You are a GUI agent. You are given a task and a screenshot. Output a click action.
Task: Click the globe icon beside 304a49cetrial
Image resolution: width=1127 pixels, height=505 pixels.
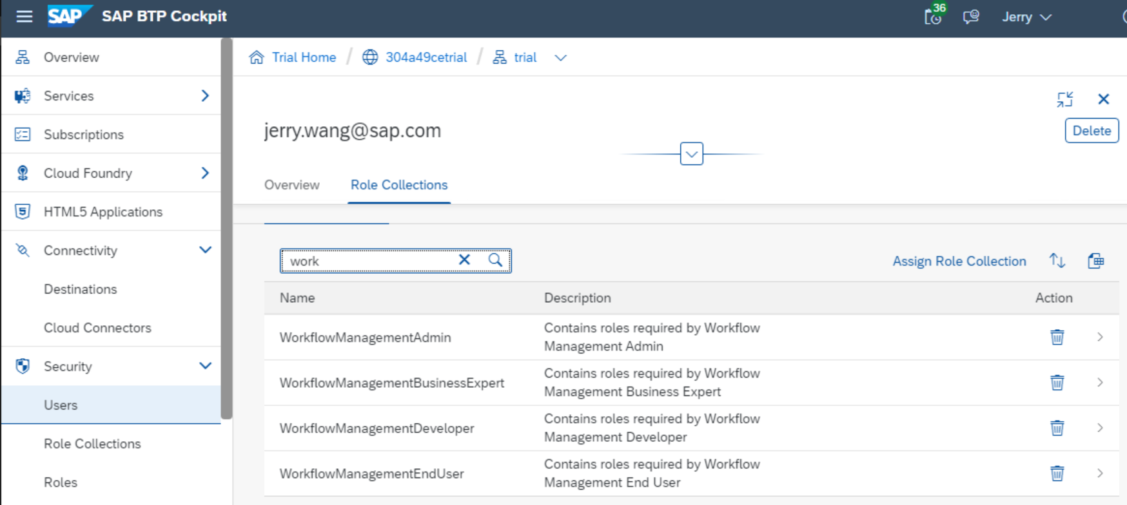pyautogui.click(x=370, y=57)
